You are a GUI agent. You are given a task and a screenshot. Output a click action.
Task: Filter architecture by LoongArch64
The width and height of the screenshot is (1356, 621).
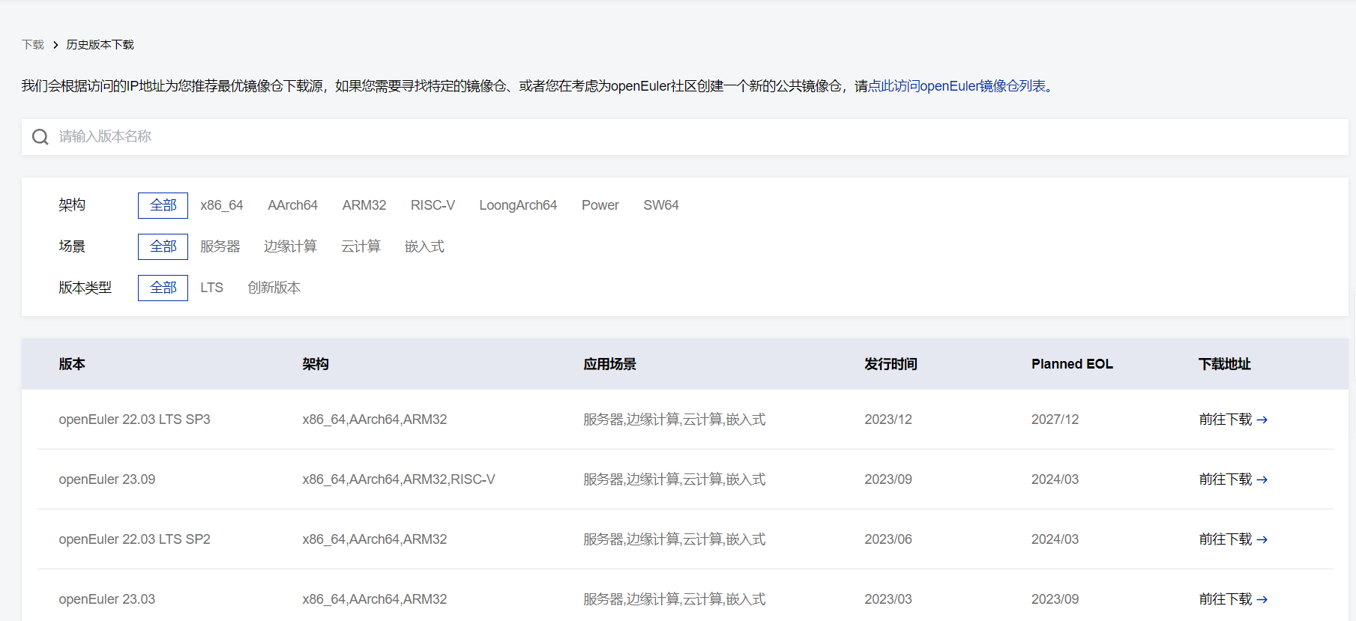point(518,205)
